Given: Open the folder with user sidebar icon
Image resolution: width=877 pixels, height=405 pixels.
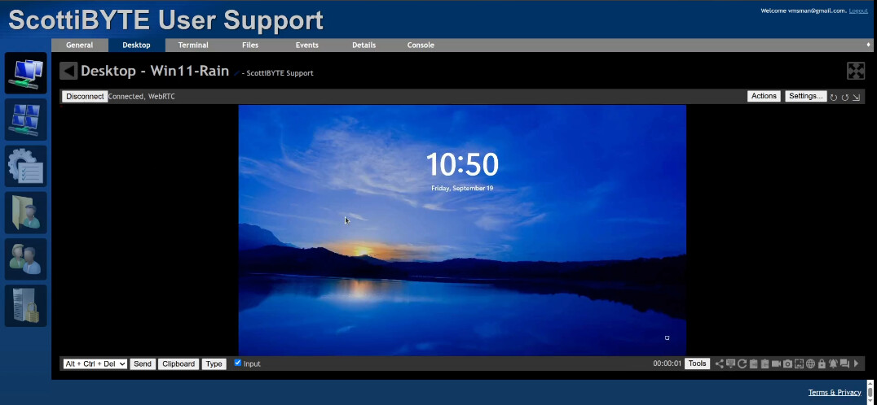Looking at the screenshot, I should coord(26,212).
